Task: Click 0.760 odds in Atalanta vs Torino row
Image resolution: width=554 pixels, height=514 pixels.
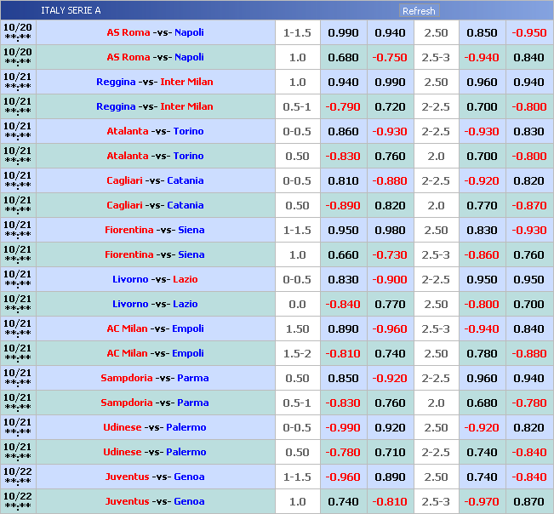Action: (390, 156)
